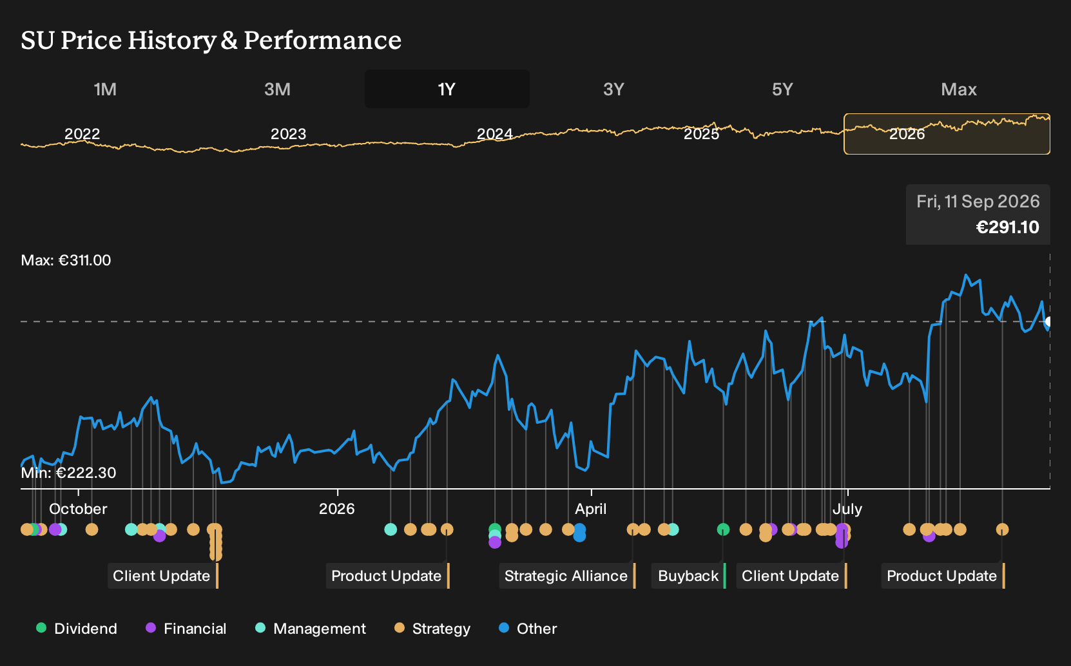This screenshot has height=666, width=1071.
Task: Toggle the Financial legend filter
Action: click(x=186, y=629)
